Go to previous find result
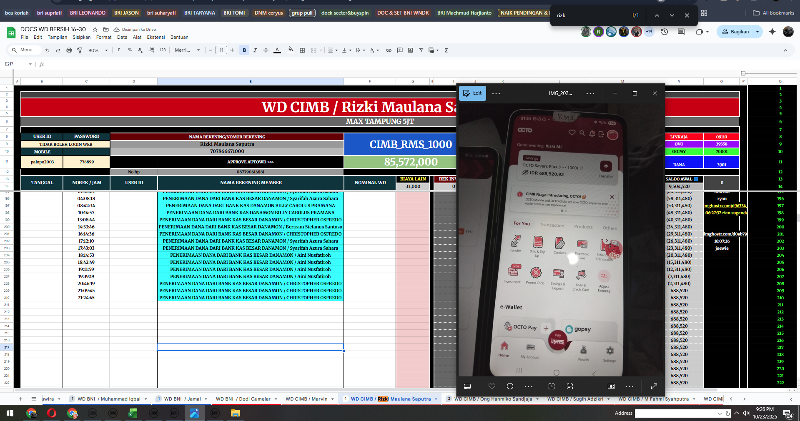 (x=657, y=15)
